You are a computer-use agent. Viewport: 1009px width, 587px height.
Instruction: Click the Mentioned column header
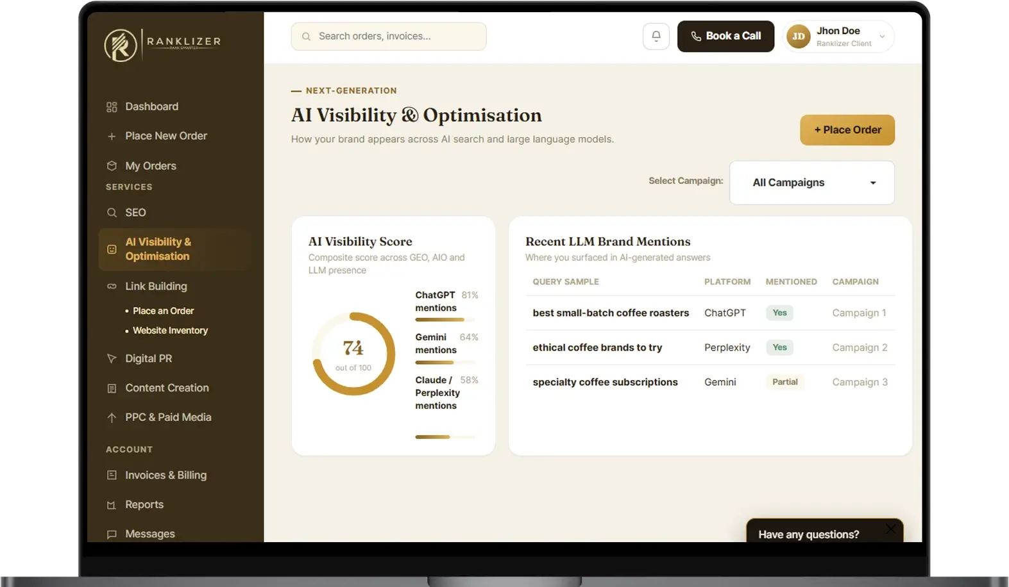point(792,282)
